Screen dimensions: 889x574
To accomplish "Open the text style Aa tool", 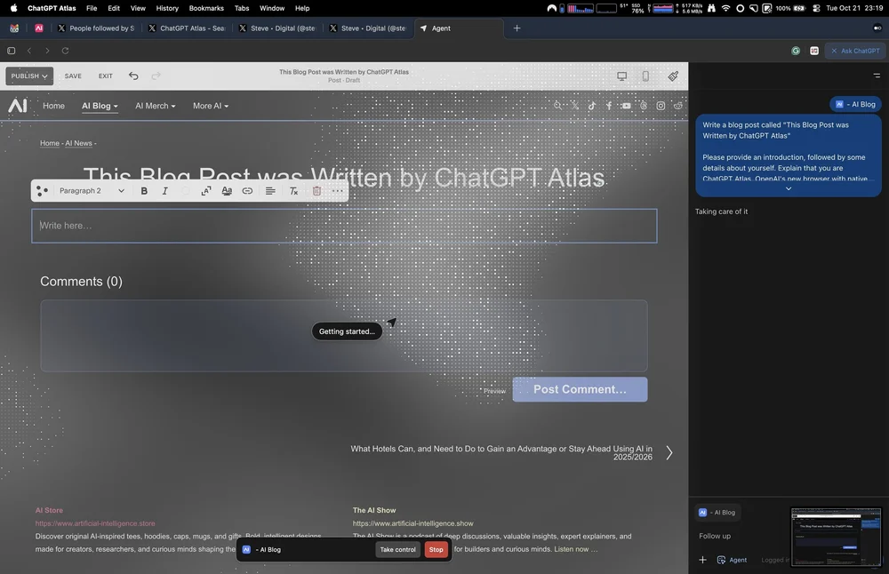I will pos(227,191).
